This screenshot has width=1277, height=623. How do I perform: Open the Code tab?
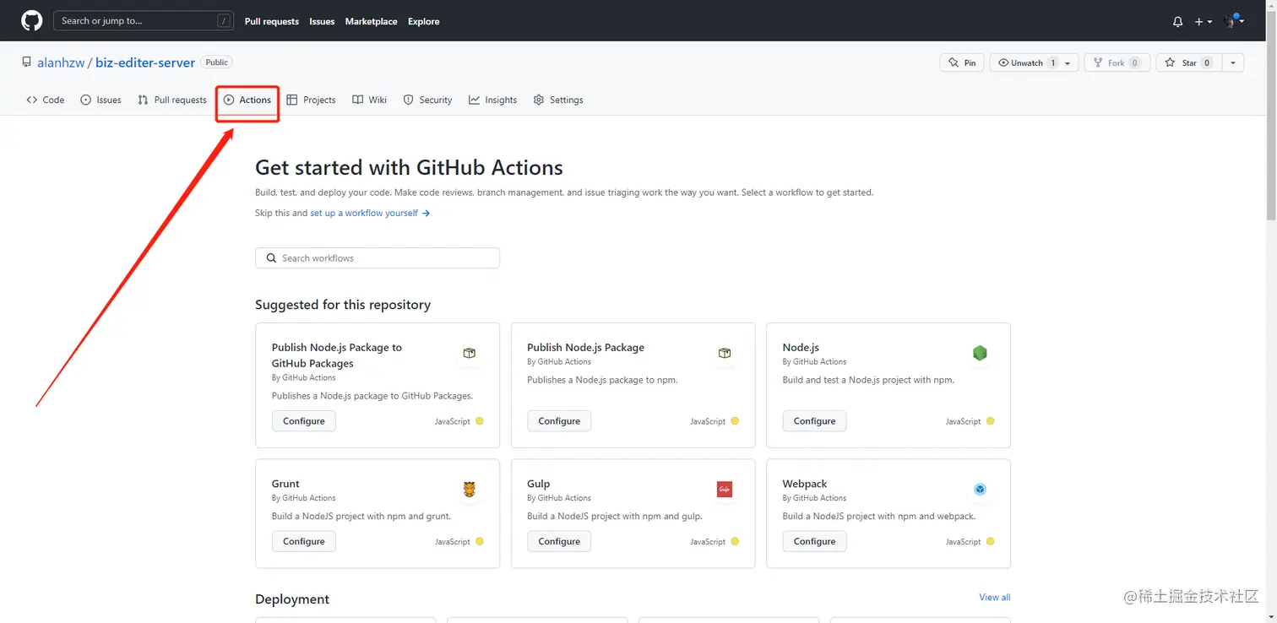pos(46,100)
